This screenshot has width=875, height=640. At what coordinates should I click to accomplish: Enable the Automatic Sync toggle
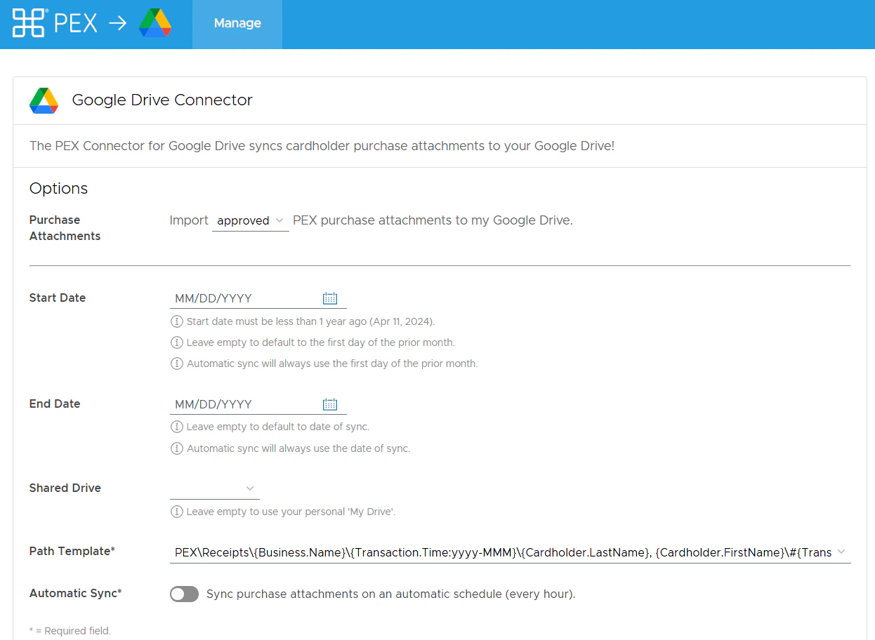point(185,594)
